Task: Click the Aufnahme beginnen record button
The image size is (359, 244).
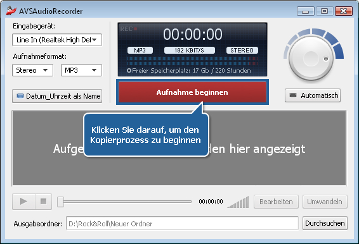Action: [x=192, y=92]
